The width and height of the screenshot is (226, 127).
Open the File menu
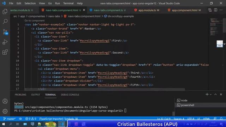11,3
